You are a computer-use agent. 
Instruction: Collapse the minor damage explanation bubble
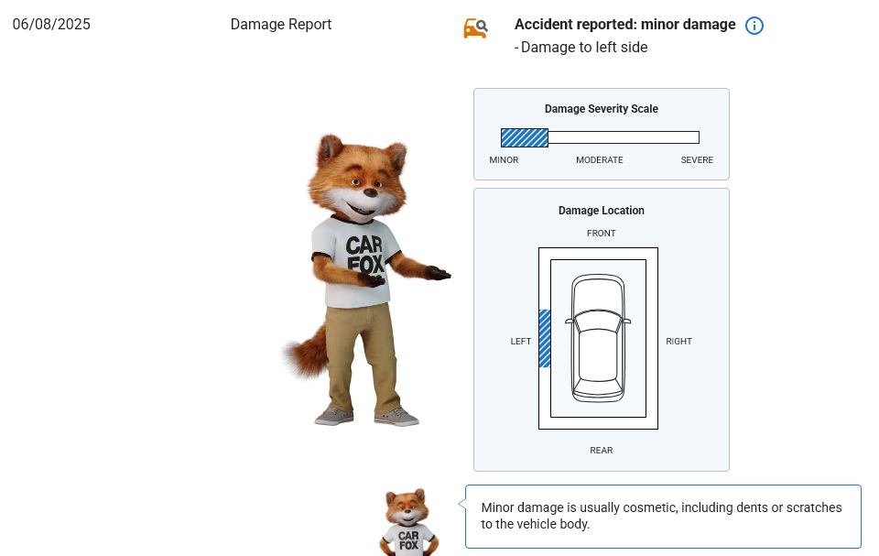coord(662,516)
